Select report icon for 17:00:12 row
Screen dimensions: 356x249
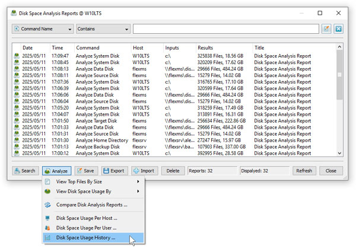click(17, 154)
